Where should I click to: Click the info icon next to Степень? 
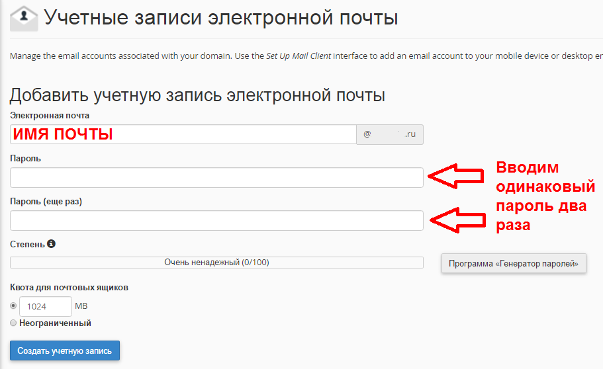click(52, 244)
